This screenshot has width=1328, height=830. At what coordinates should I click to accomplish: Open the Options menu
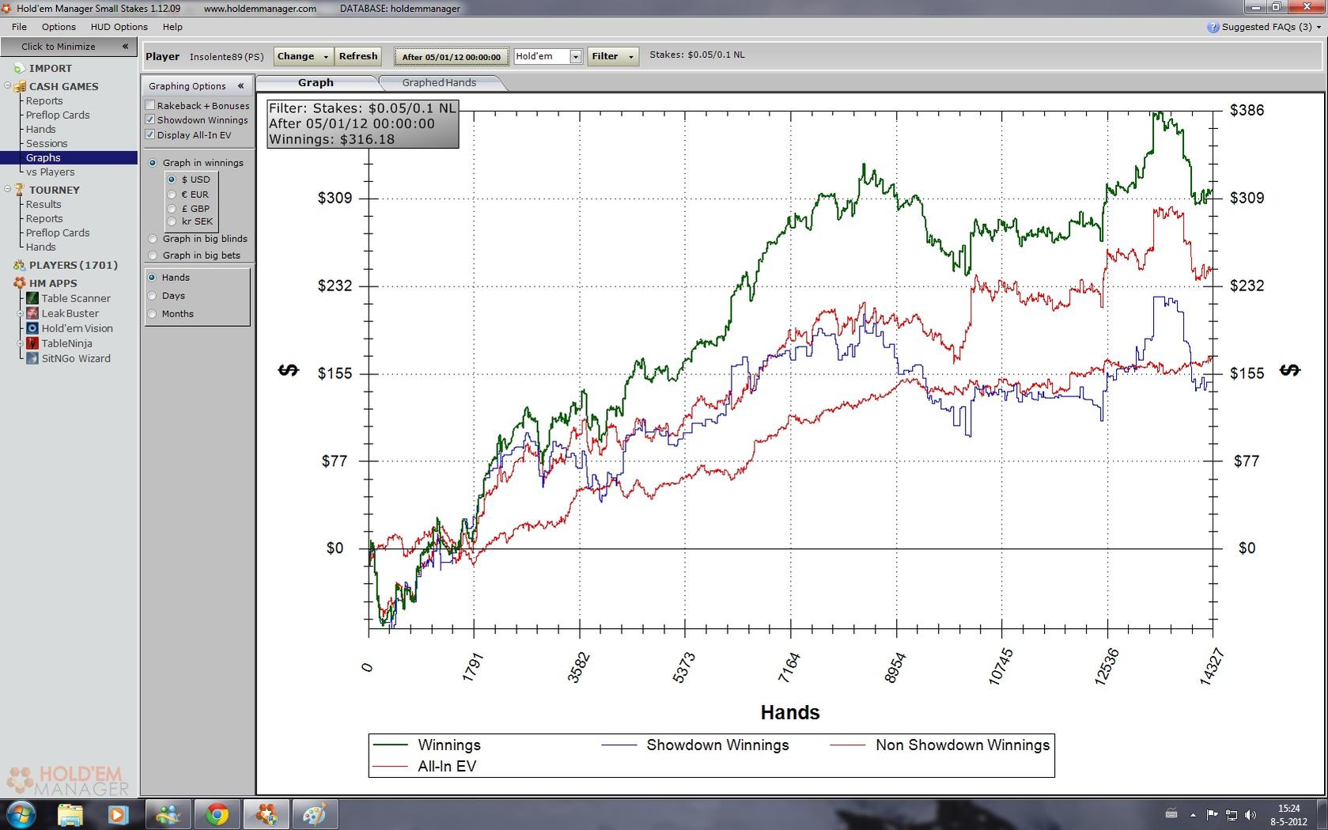pyautogui.click(x=59, y=27)
